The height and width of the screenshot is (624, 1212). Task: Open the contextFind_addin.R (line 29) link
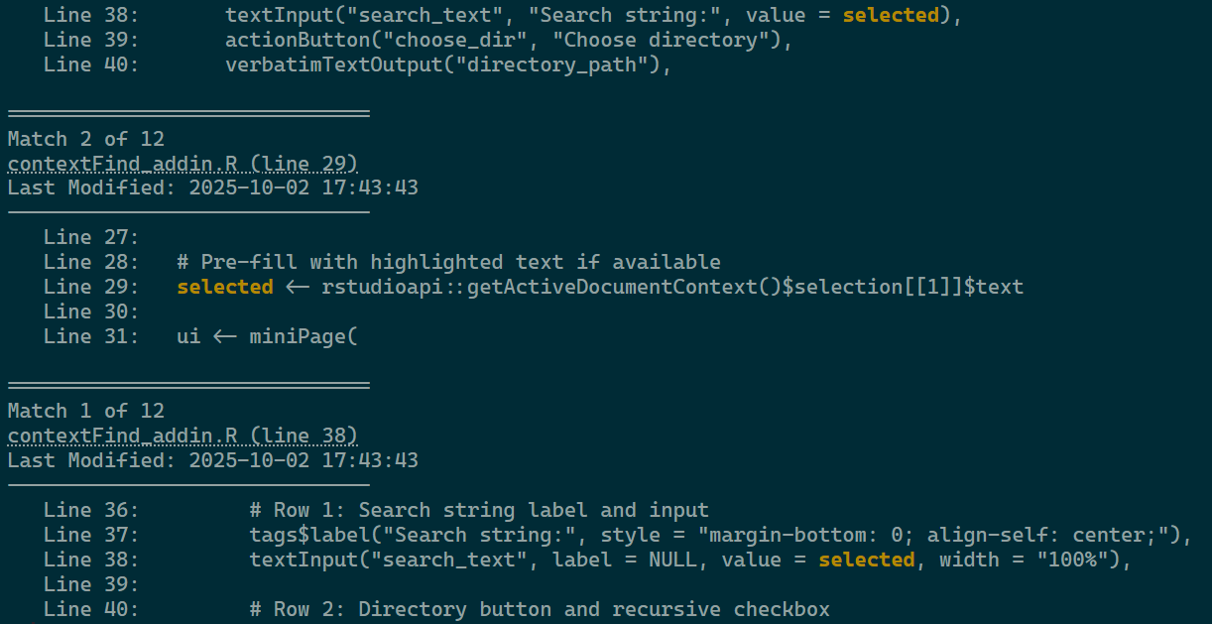click(x=182, y=164)
